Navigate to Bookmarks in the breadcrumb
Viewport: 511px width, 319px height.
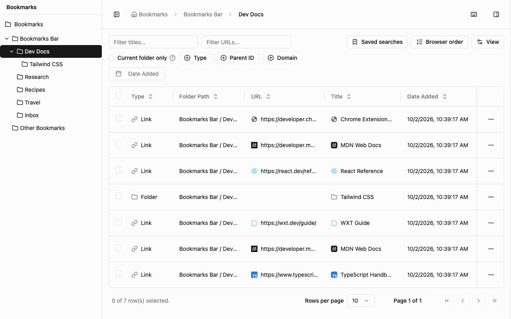[149, 14]
